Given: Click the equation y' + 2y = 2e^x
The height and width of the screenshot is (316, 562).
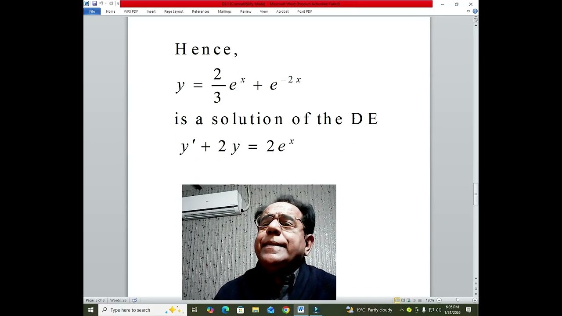Looking at the screenshot, I should (237, 146).
